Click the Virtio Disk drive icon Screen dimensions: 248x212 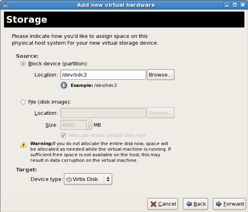[69, 179]
